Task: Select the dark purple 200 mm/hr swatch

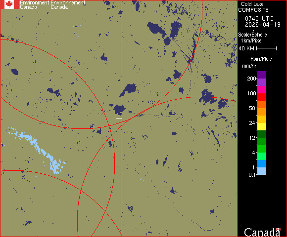Action: 262,75
